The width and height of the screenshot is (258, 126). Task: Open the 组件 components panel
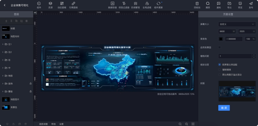(x=39, y=5)
